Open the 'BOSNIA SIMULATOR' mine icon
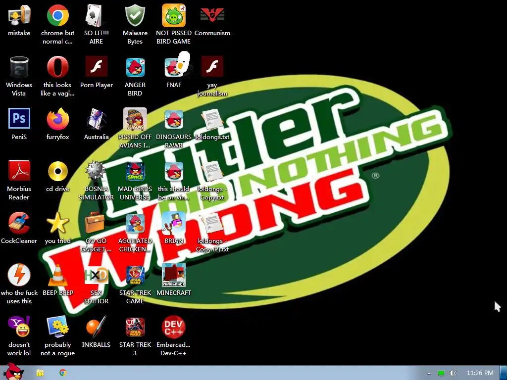The image size is (507, 380). (x=96, y=171)
